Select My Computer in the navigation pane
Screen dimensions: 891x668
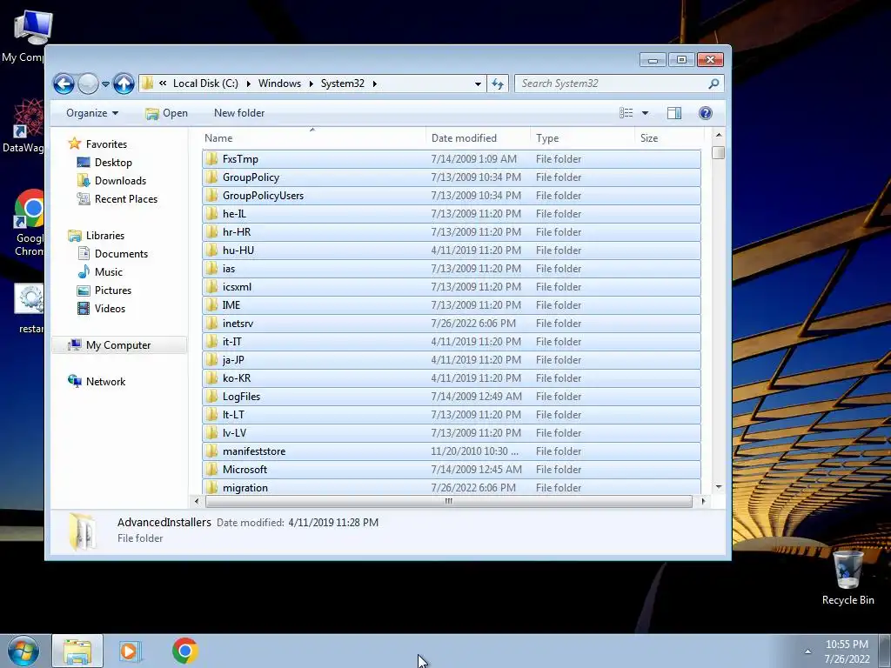tap(118, 344)
